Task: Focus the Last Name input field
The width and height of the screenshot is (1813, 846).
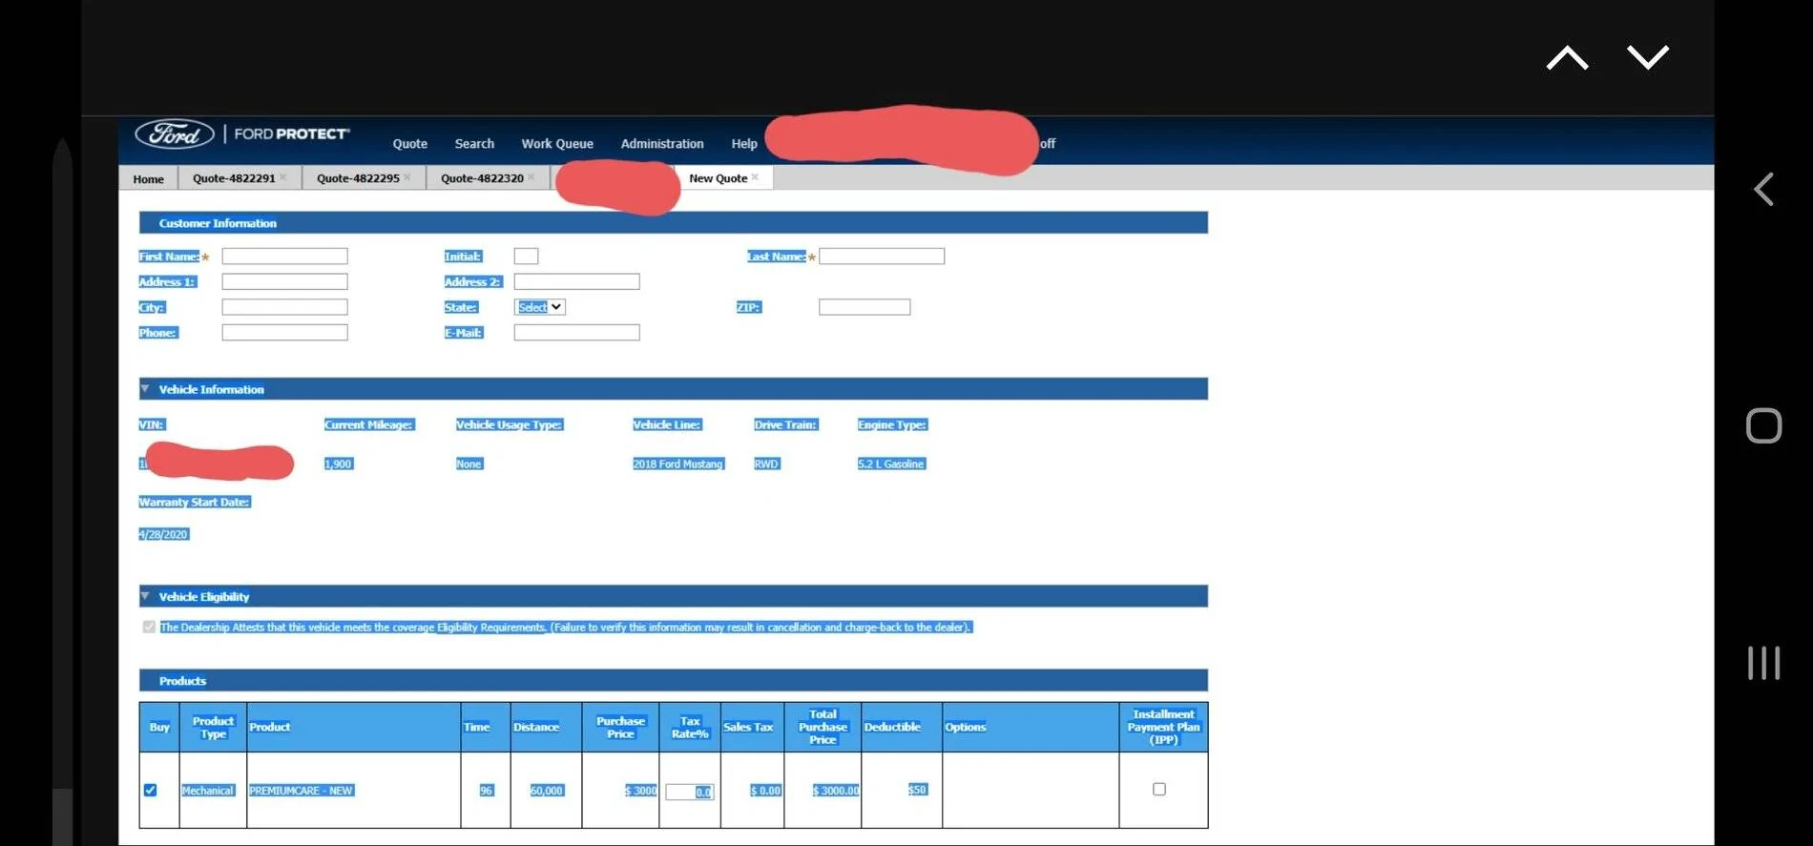Action: pyautogui.click(x=882, y=257)
